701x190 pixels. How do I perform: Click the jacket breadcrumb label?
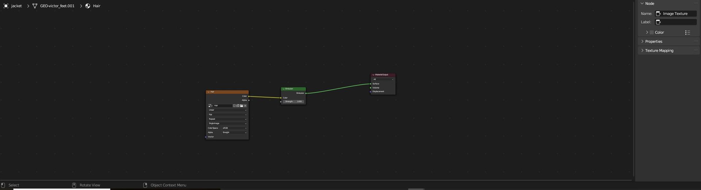(x=16, y=6)
